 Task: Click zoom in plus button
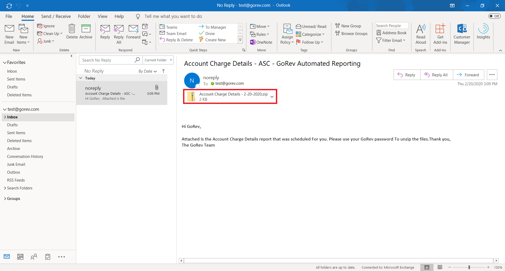click(488, 267)
